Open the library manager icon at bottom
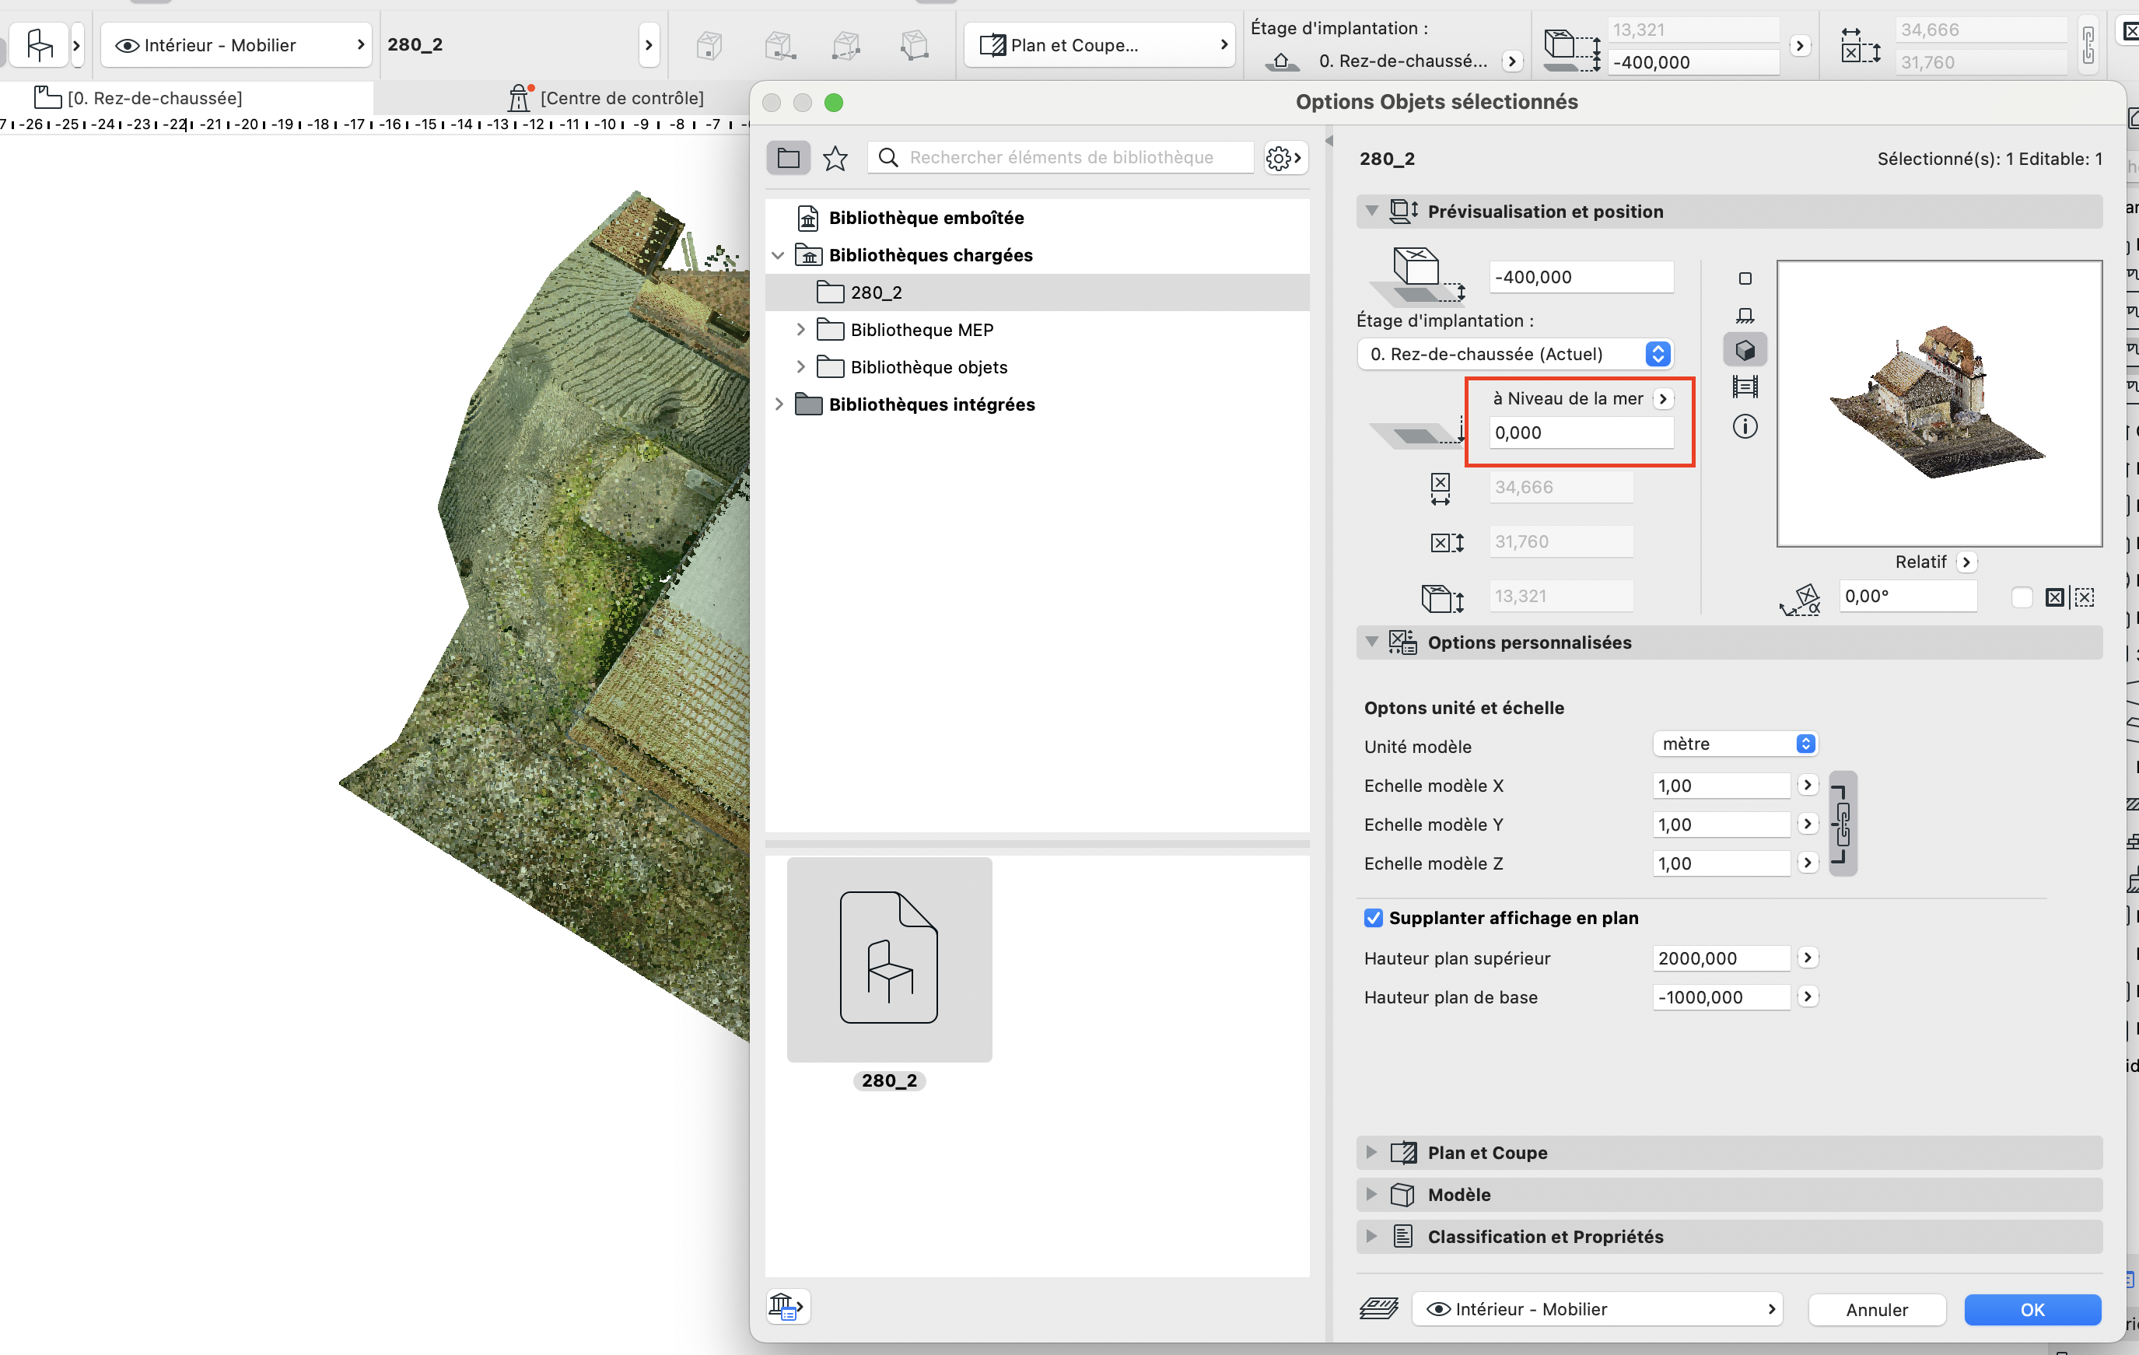The width and height of the screenshot is (2139, 1355). coord(787,1306)
